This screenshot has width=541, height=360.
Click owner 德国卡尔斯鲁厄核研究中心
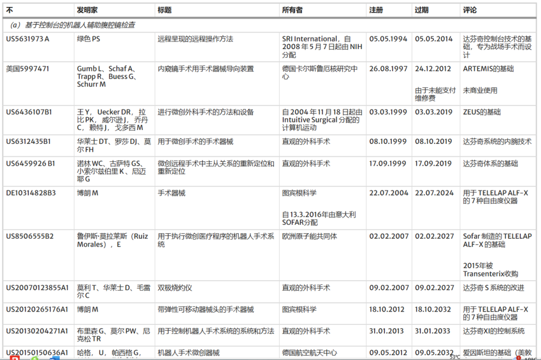pos(320,73)
